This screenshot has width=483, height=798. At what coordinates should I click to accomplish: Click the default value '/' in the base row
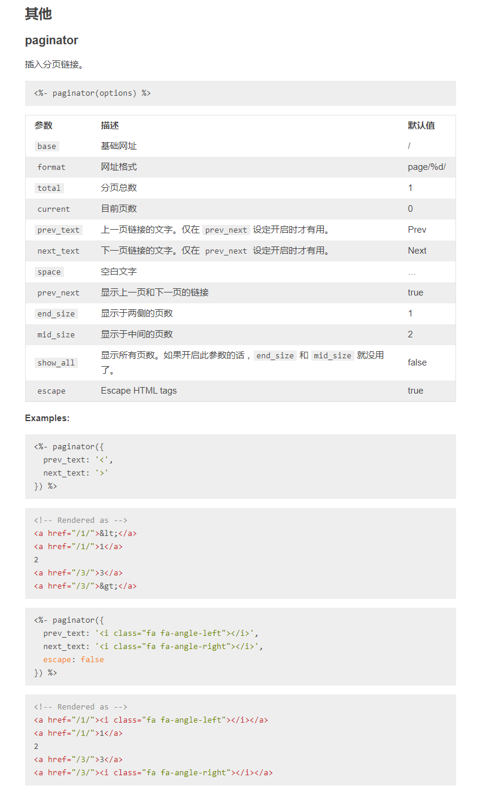point(409,146)
